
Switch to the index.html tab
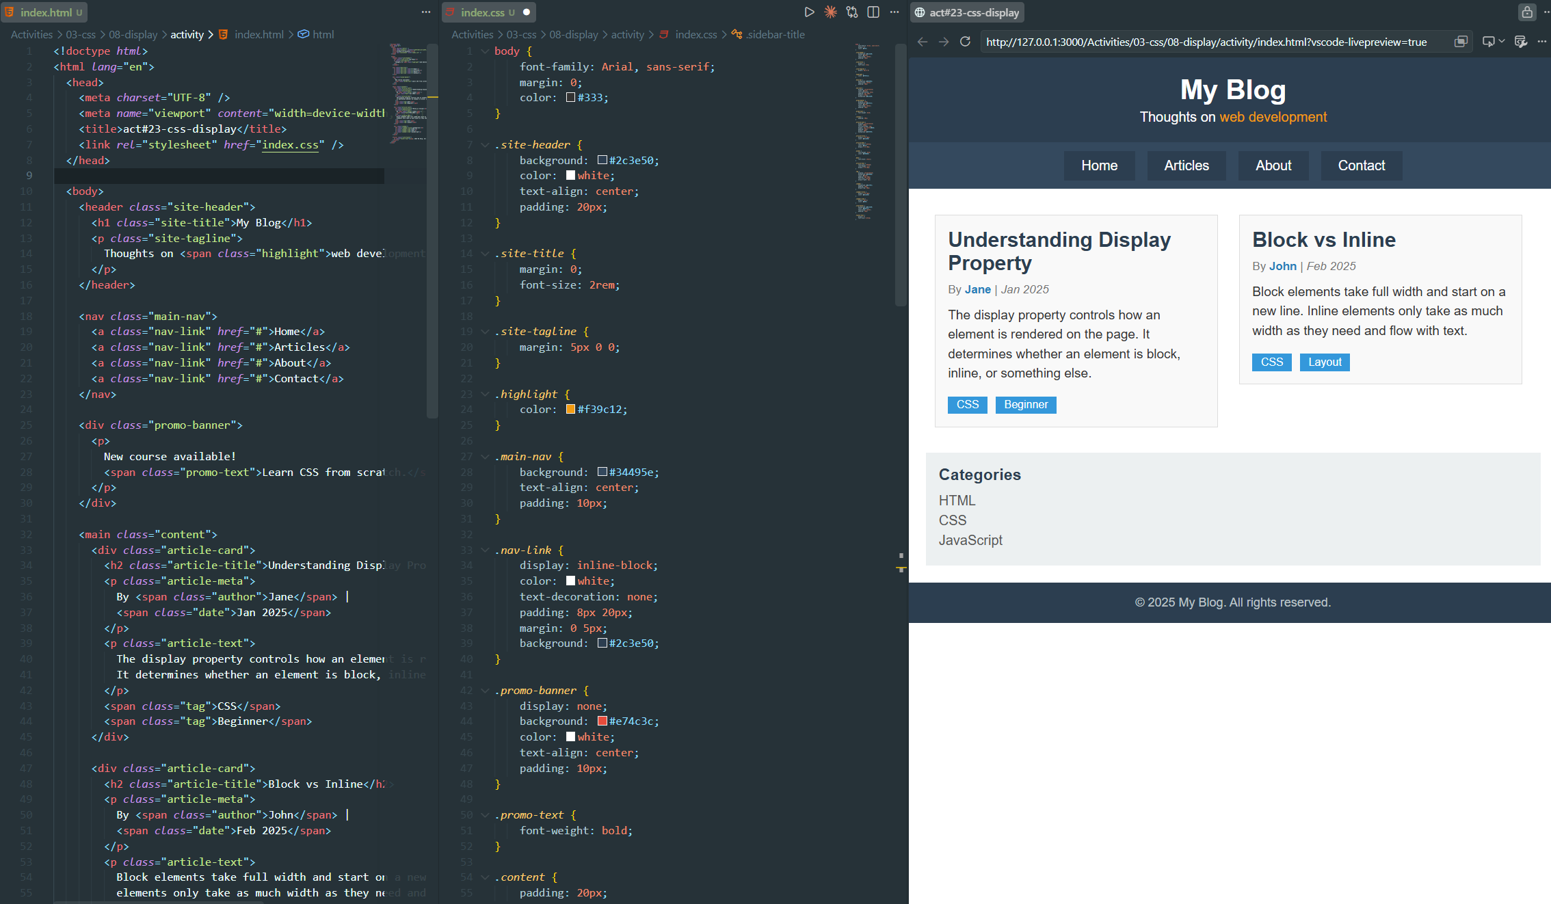tap(45, 12)
